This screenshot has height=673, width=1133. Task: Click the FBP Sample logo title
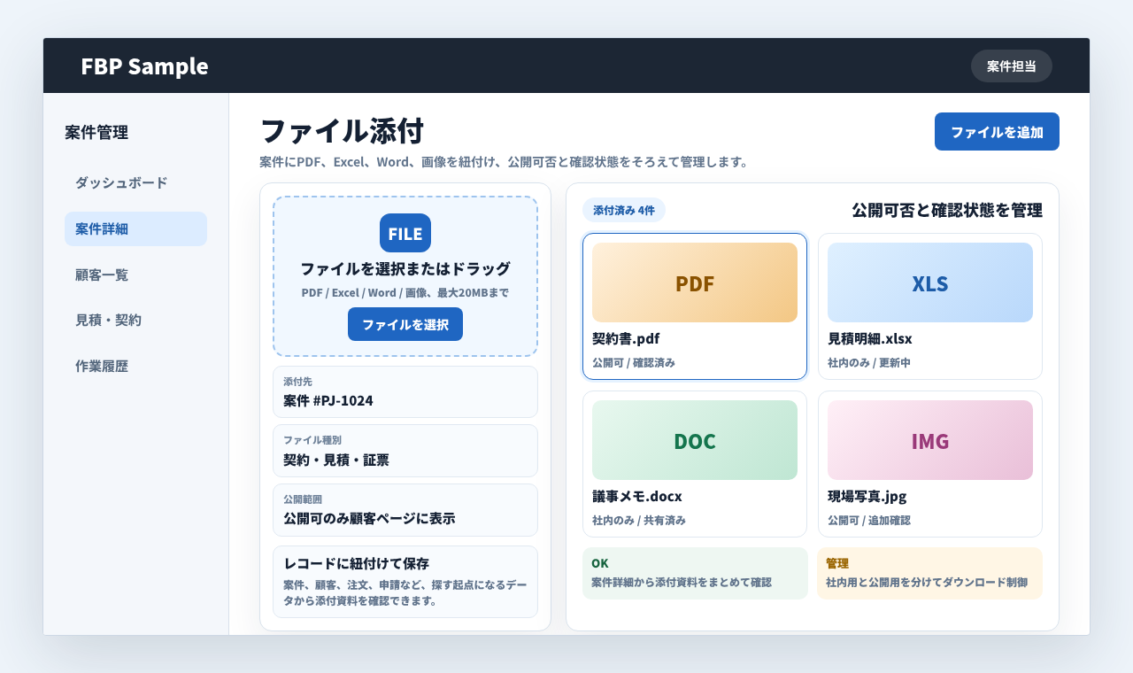pyautogui.click(x=144, y=66)
